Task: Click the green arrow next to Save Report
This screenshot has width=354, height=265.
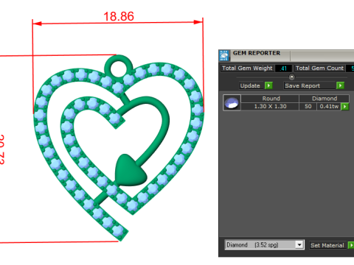Action: (340, 85)
